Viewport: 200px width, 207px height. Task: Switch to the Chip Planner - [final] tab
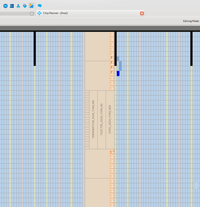55,13
